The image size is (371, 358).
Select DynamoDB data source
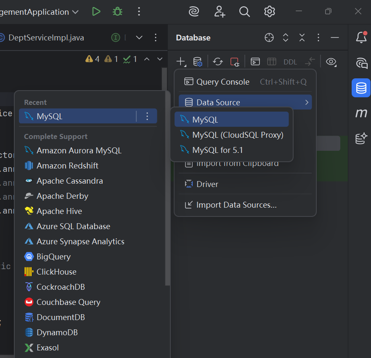pos(88,332)
